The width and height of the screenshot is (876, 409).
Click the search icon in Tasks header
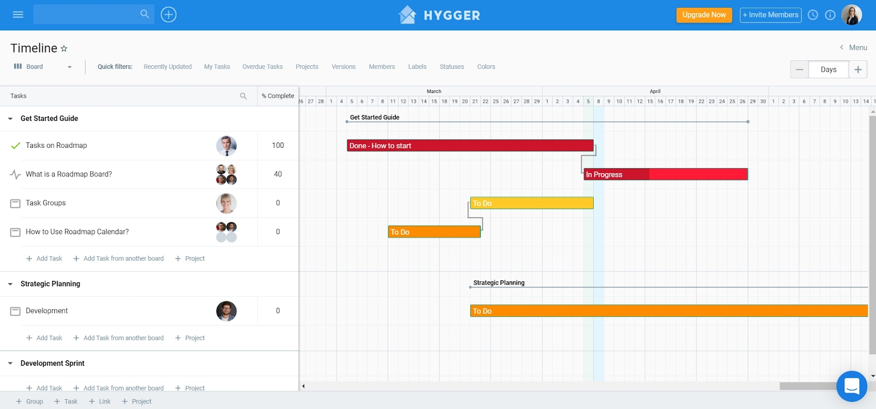(243, 96)
